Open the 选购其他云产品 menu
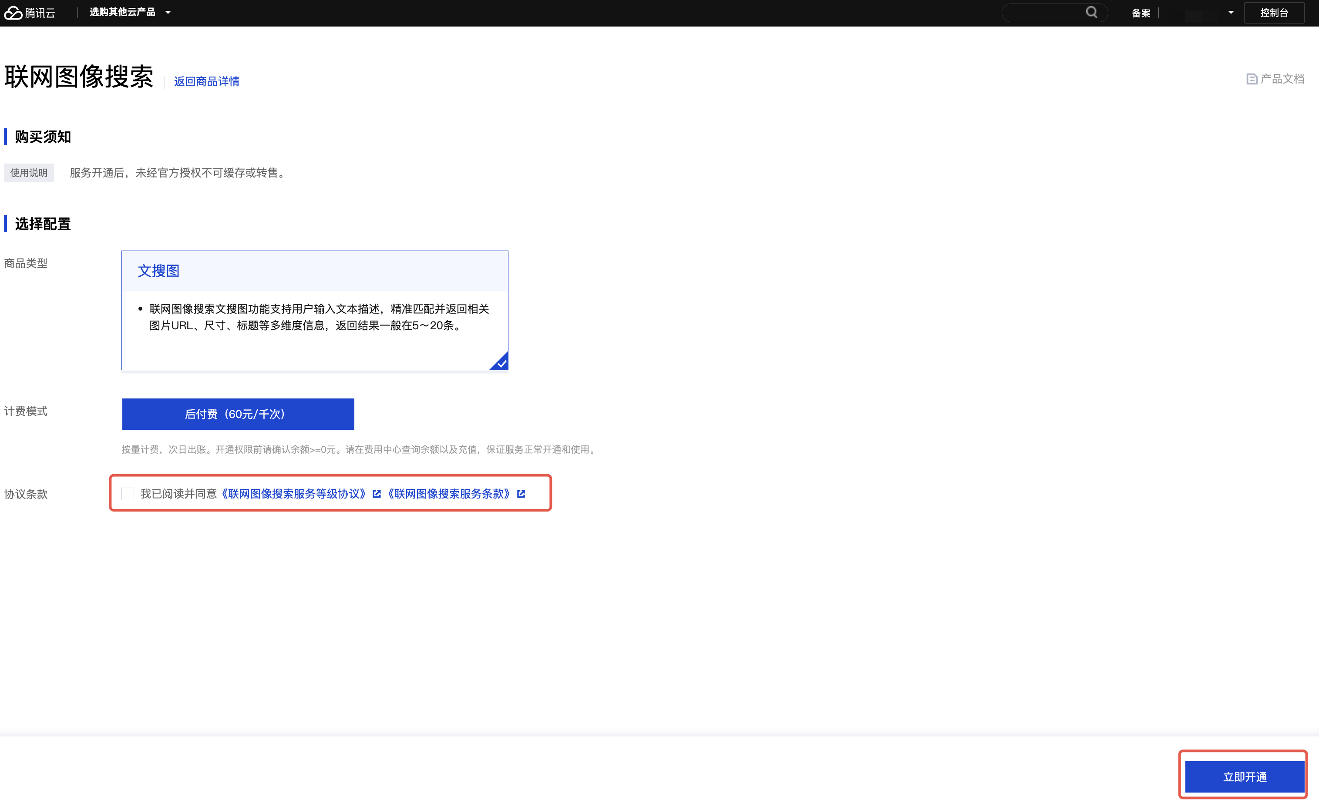This screenshot has height=803, width=1319. (123, 12)
